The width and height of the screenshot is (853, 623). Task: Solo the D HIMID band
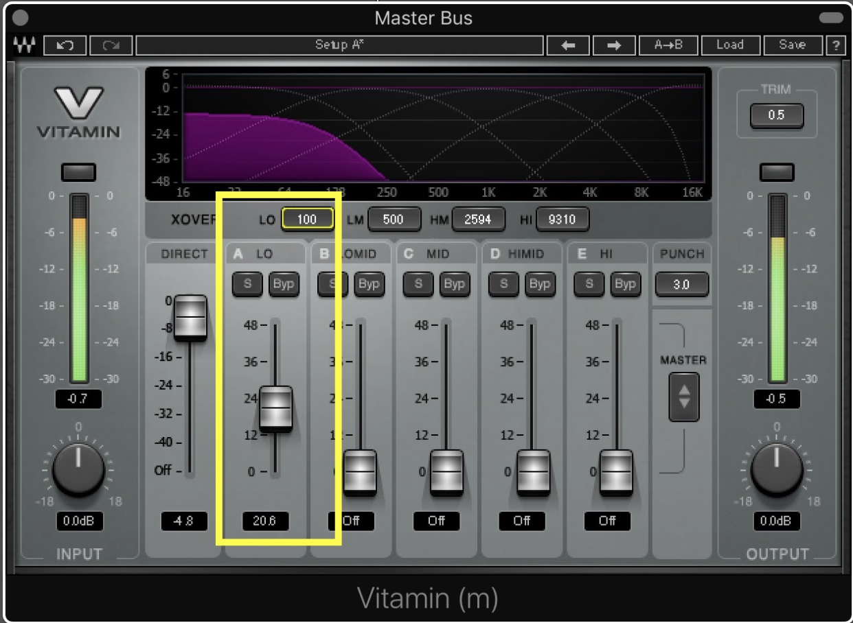504,284
